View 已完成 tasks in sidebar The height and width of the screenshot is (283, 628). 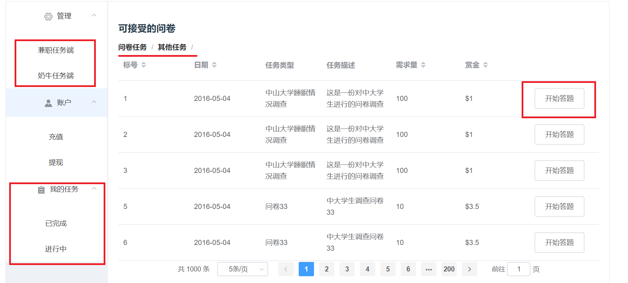[56, 224]
